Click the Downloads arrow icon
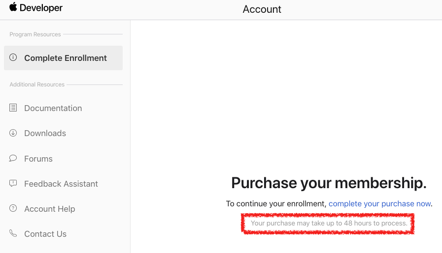442x253 pixels. [x=13, y=133]
